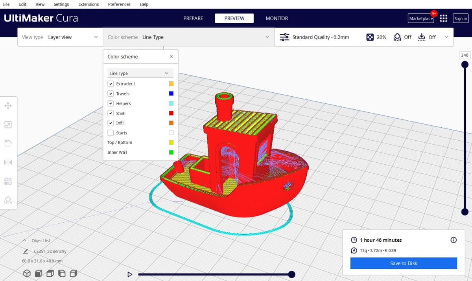Select the Move tool in left toolbar
The height and width of the screenshot is (281, 472).
(8, 106)
